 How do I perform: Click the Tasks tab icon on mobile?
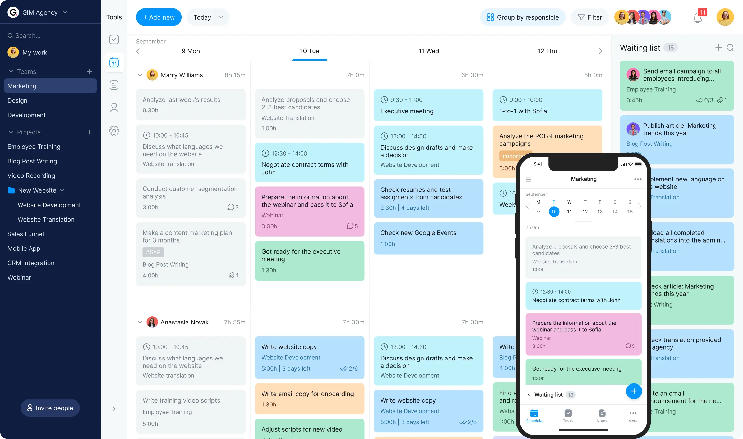click(x=568, y=415)
